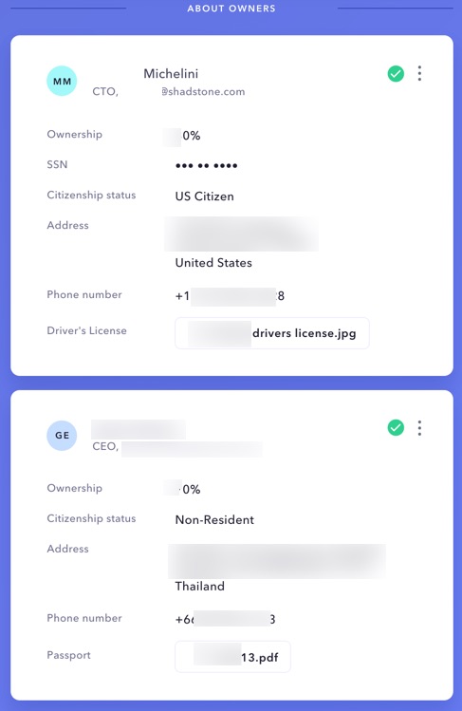This screenshot has height=711, width=462.
Task: Click the CEO phone number beginning +6
Action: tap(226, 620)
